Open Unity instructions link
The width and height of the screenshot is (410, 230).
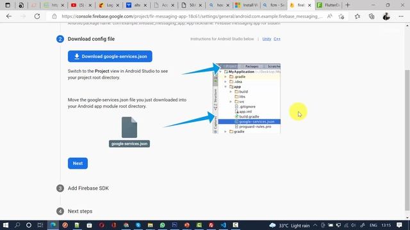tap(266, 39)
